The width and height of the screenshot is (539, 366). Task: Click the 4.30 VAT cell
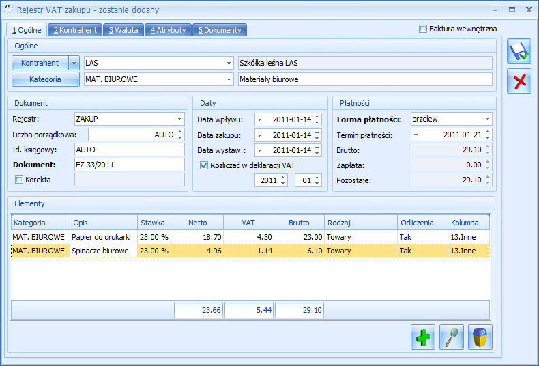249,237
